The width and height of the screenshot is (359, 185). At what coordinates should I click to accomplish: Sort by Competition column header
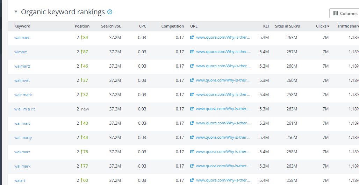pos(172,26)
